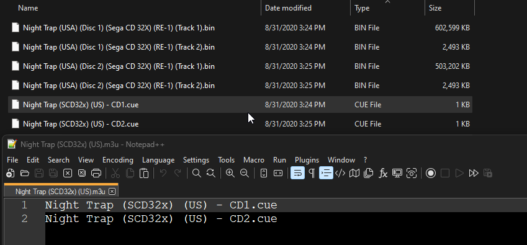Click the Zoom In toolbar icon
Viewport: 527px width, 245px height.
click(230, 173)
